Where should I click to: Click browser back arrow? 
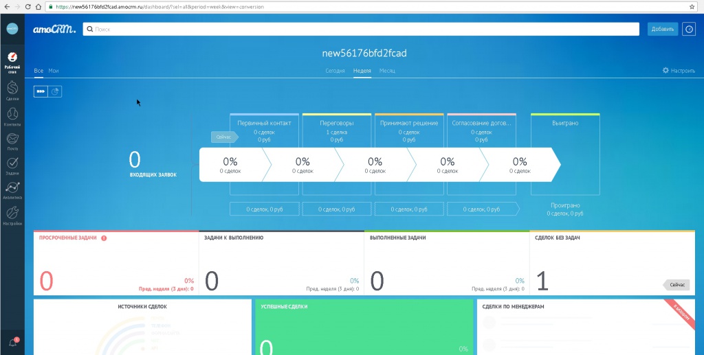tap(7, 7)
